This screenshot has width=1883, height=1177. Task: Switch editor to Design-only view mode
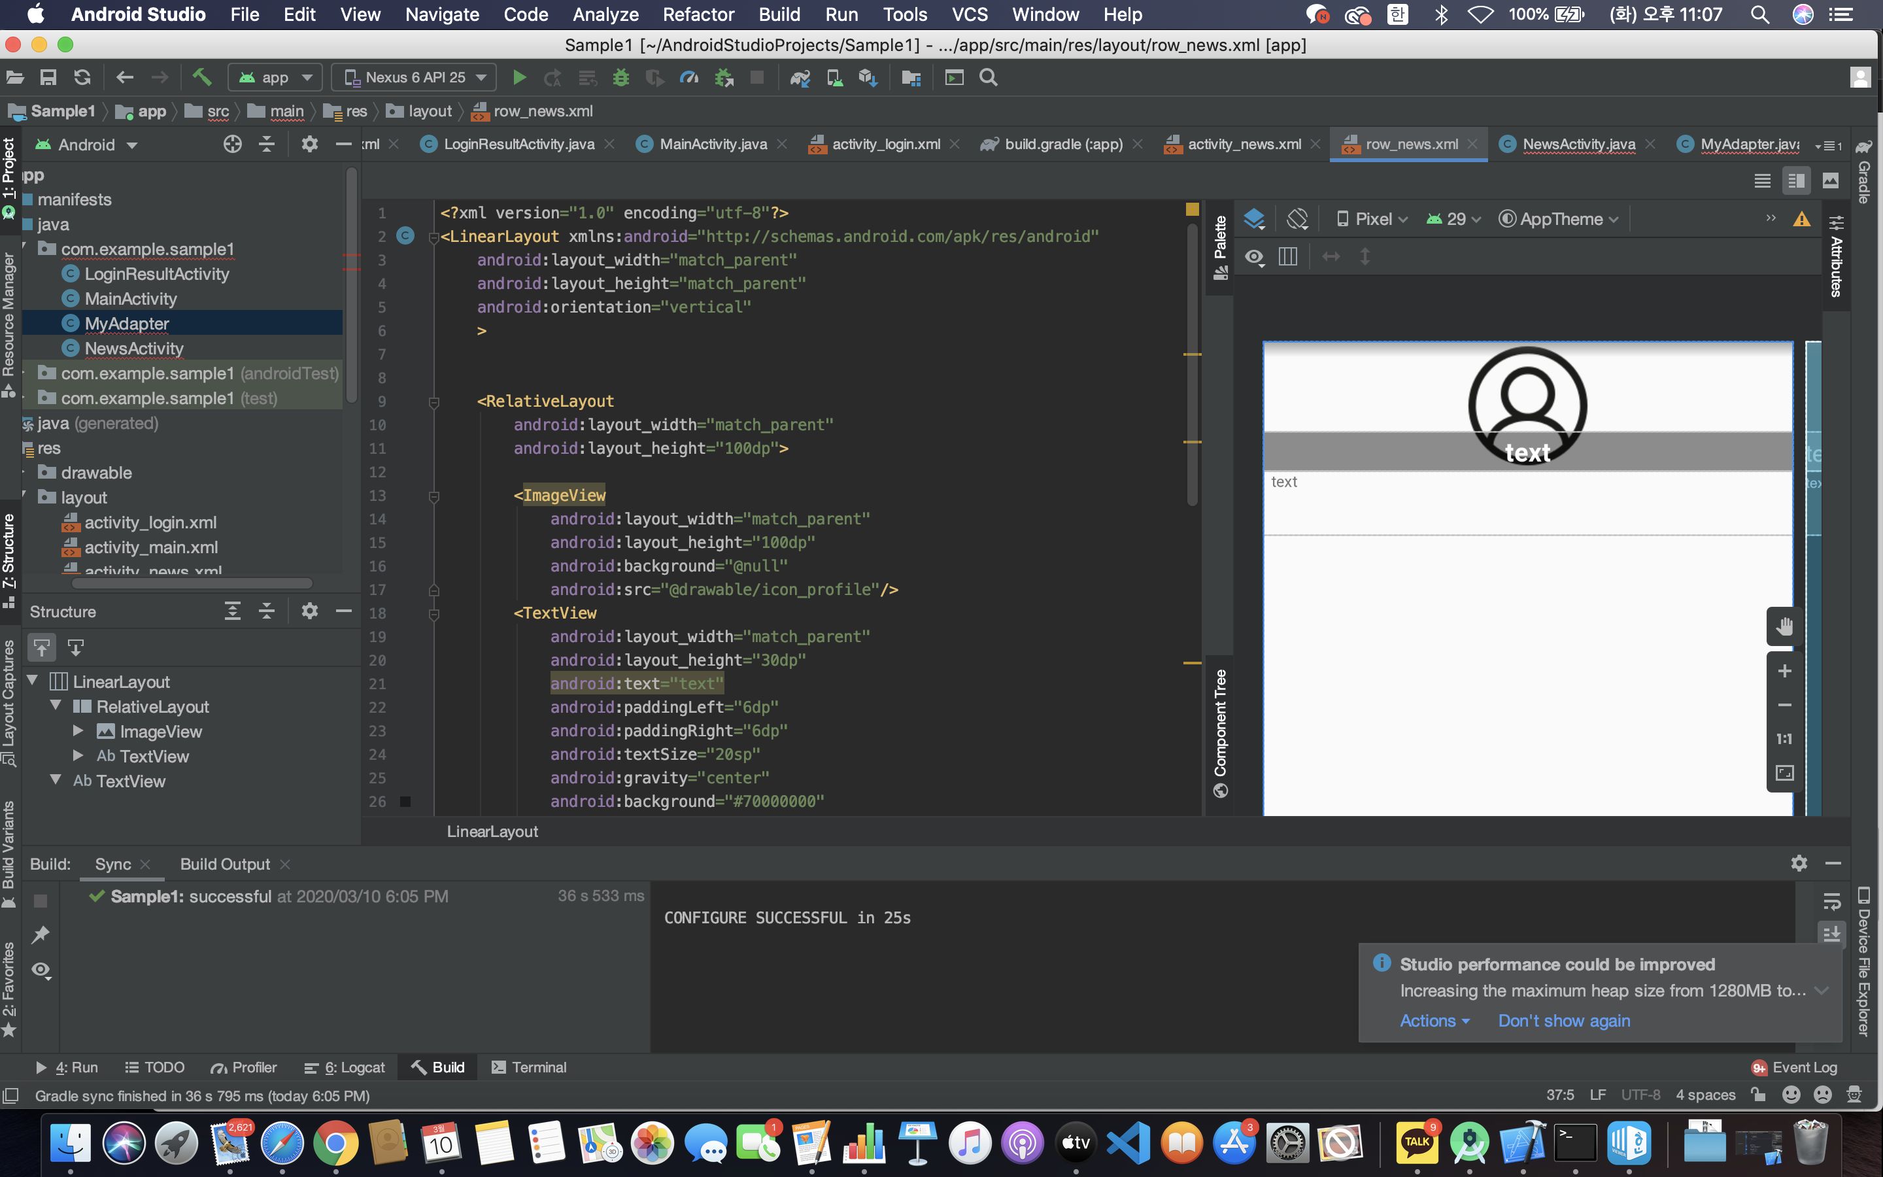pyautogui.click(x=1830, y=180)
